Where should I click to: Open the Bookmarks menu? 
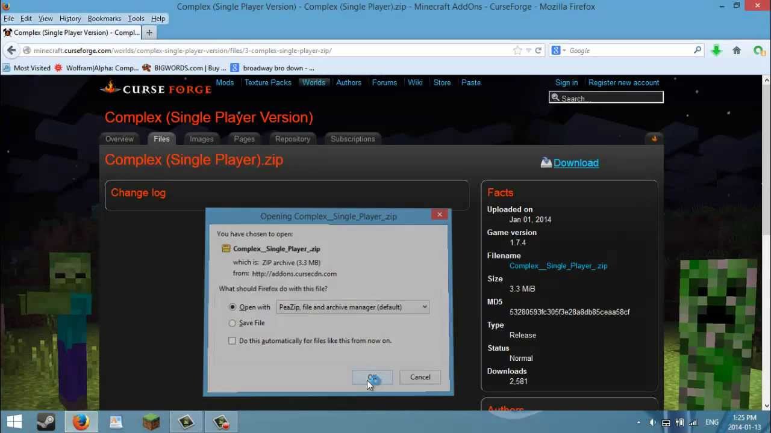click(x=104, y=19)
